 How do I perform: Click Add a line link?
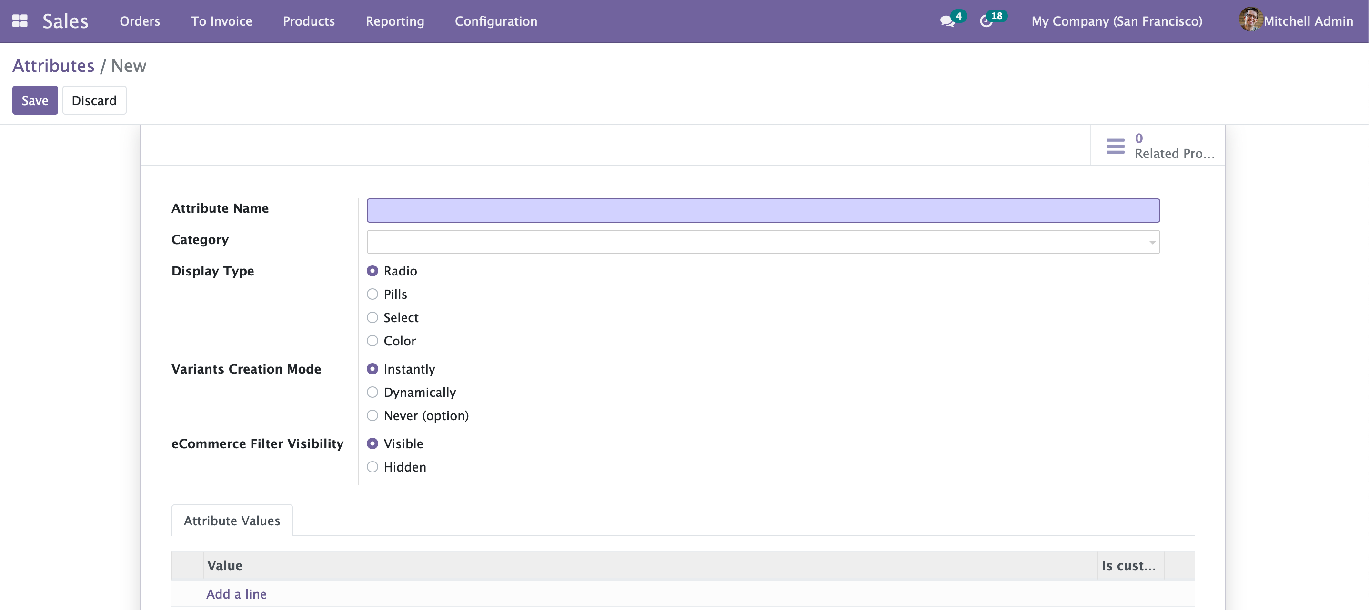pyautogui.click(x=236, y=594)
